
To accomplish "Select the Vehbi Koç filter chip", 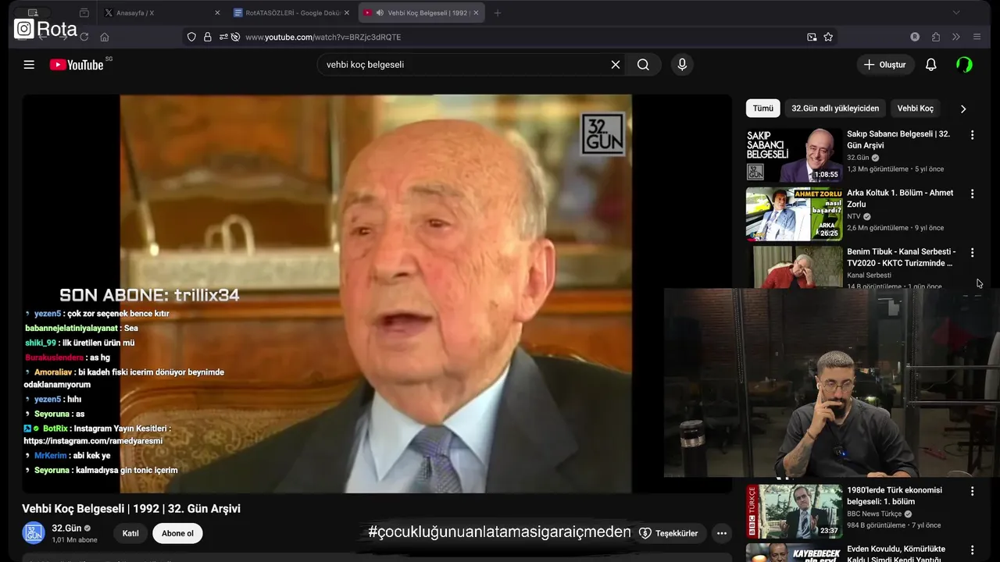I will pyautogui.click(x=915, y=108).
